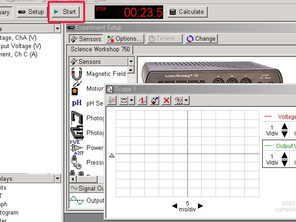
Task: Click the right arrow to increase ms/div
Action: coord(200,206)
